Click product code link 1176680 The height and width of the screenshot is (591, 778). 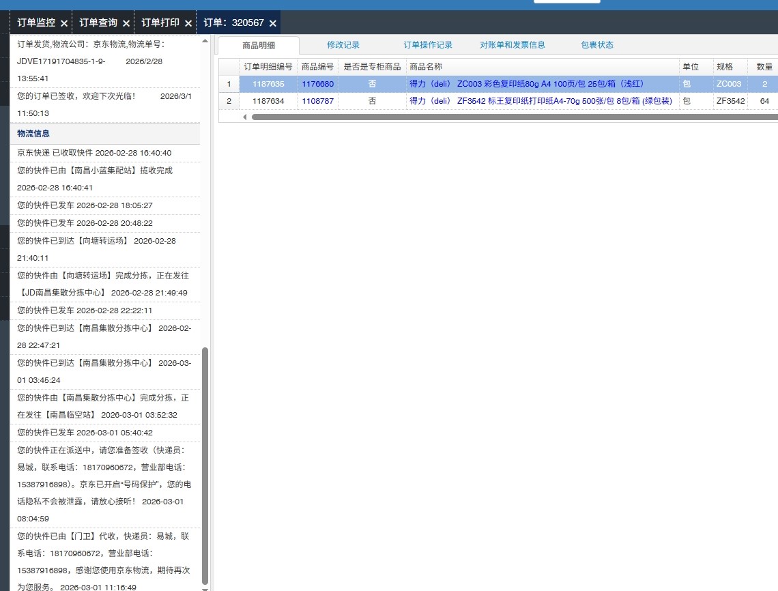pyautogui.click(x=318, y=84)
